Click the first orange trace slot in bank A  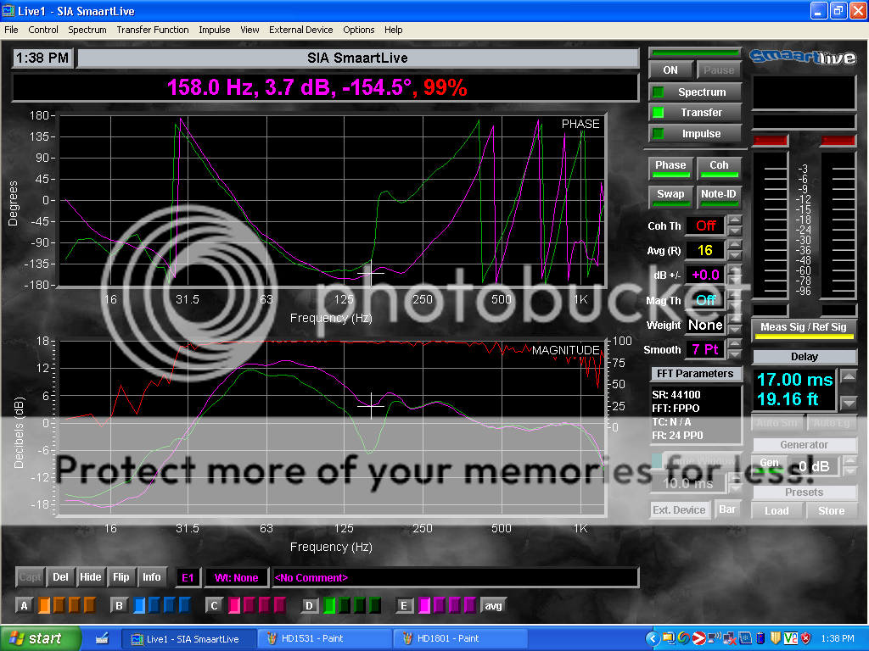(x=45, y=605)
